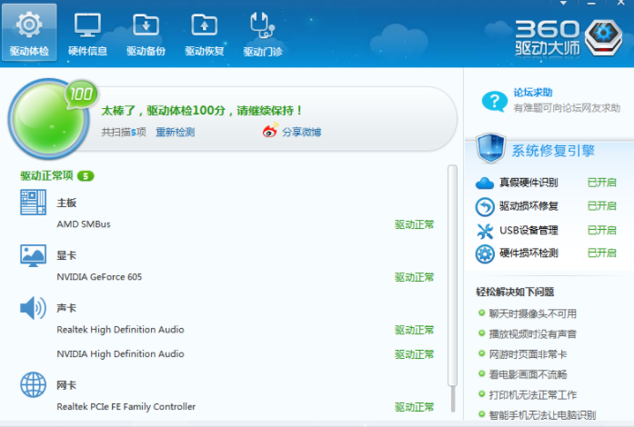Click the USB设备管理 tools icon
This screenshot has width=634, height=427.
tap(485, 231)
